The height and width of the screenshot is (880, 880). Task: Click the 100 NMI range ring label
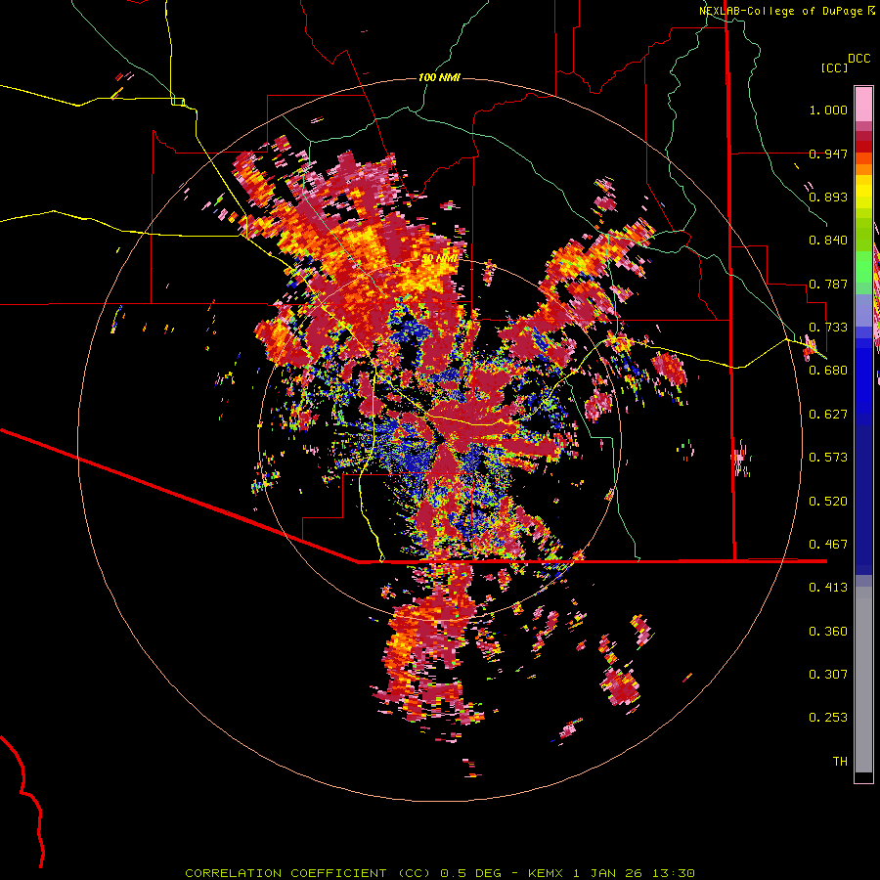[439, 77]
